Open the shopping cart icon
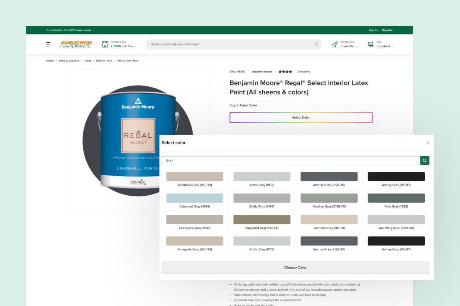Viewport: 460px width, 306px height. coord(371,44)
